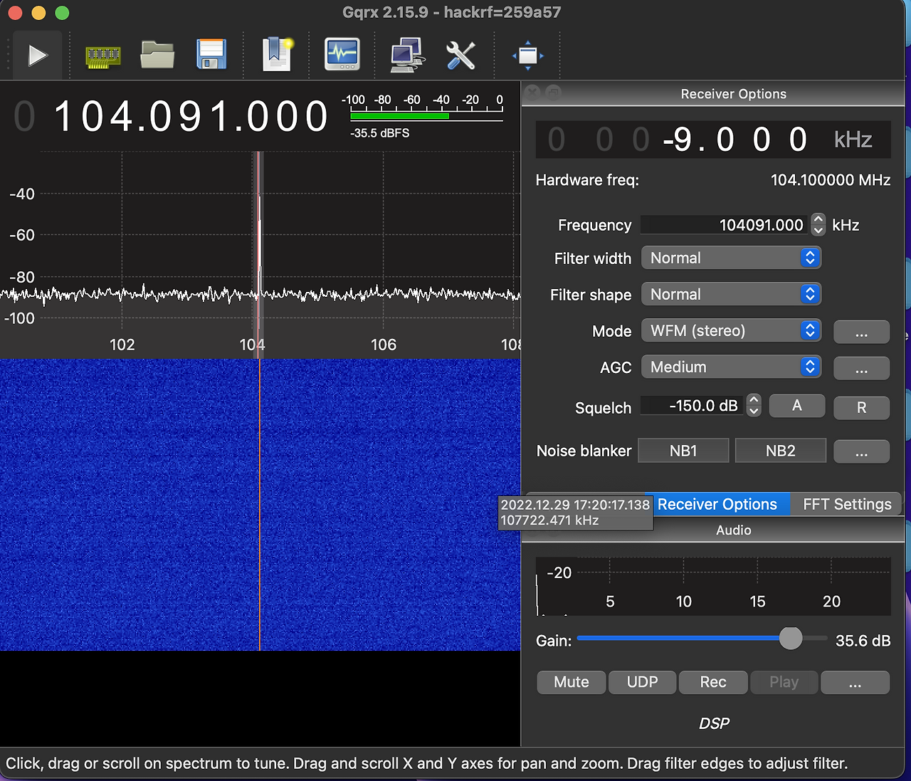Open the remote control tool

406,55
